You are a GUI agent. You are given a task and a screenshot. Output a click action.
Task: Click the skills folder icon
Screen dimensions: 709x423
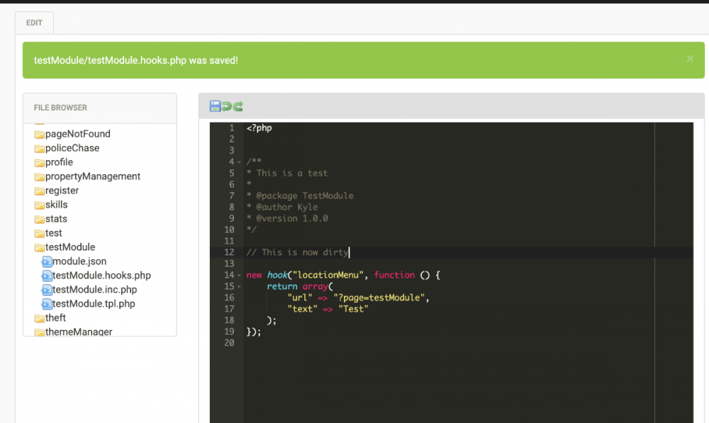point(40,205)
